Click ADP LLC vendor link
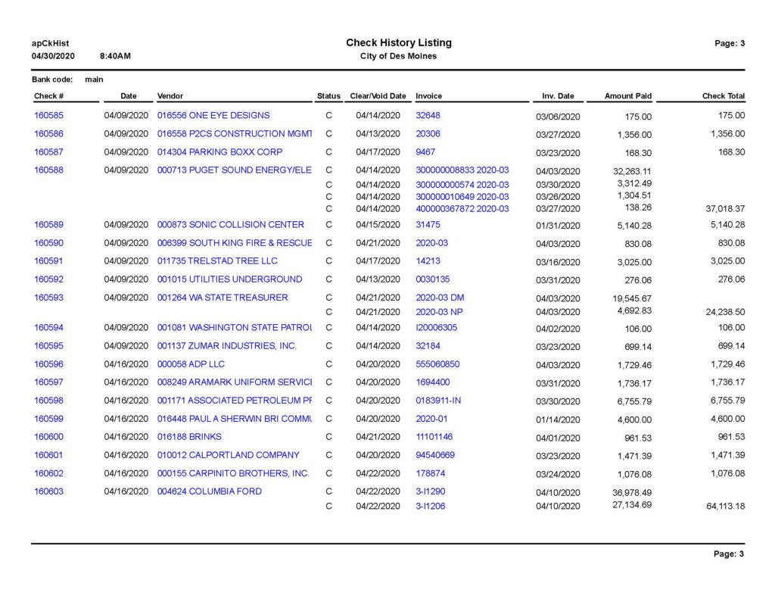775x599 pixels. coord(191,364)
